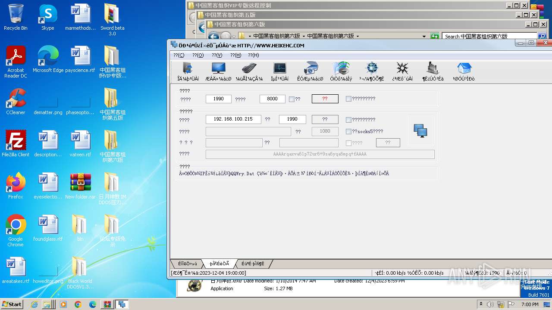Select payscience.rtf document on desktop
The height and width of the screenshot is (310, 552).
[80, 59]
